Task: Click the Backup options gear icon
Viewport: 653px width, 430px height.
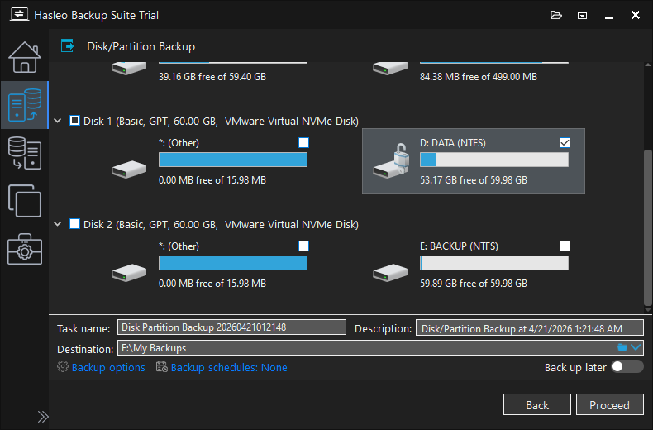Action: point(63,366)
